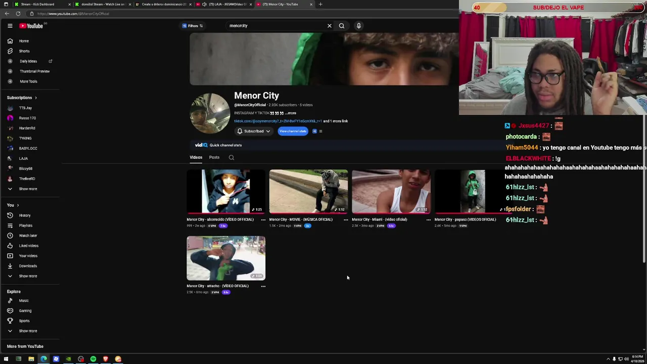
Task: Start voice search with the microphone
Action: coord(358,26)
